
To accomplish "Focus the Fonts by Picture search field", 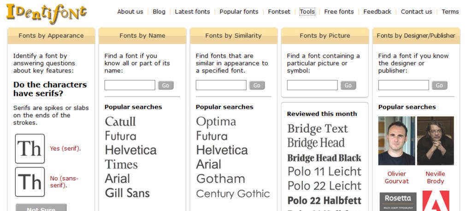I will tap(312, 85).
